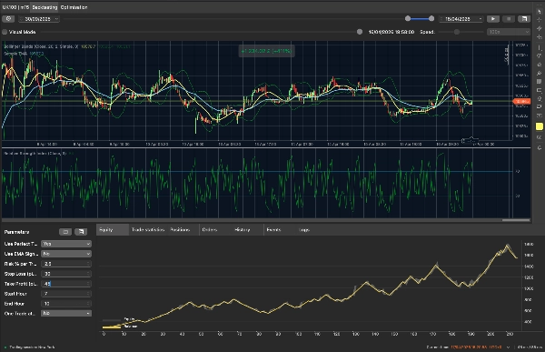Viewport: 545px width, 352px height.
Task: Click the Take Profit input field
Action: 66,284
